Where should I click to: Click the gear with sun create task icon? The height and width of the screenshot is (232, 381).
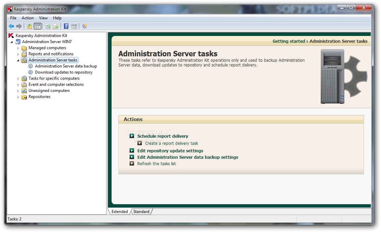[x=85, y=26]
